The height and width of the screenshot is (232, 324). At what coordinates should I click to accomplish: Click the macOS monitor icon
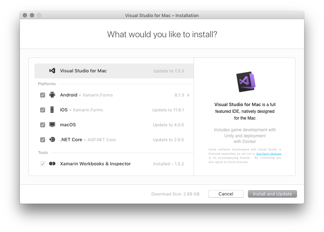click(52, 125)
